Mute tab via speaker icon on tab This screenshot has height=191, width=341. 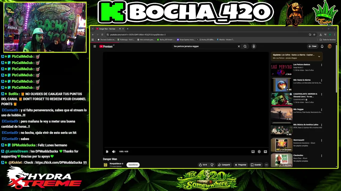[x=120, y=29]
